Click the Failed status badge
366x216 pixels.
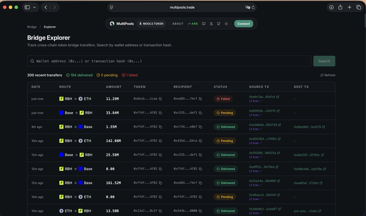click(x=223, y=99)
